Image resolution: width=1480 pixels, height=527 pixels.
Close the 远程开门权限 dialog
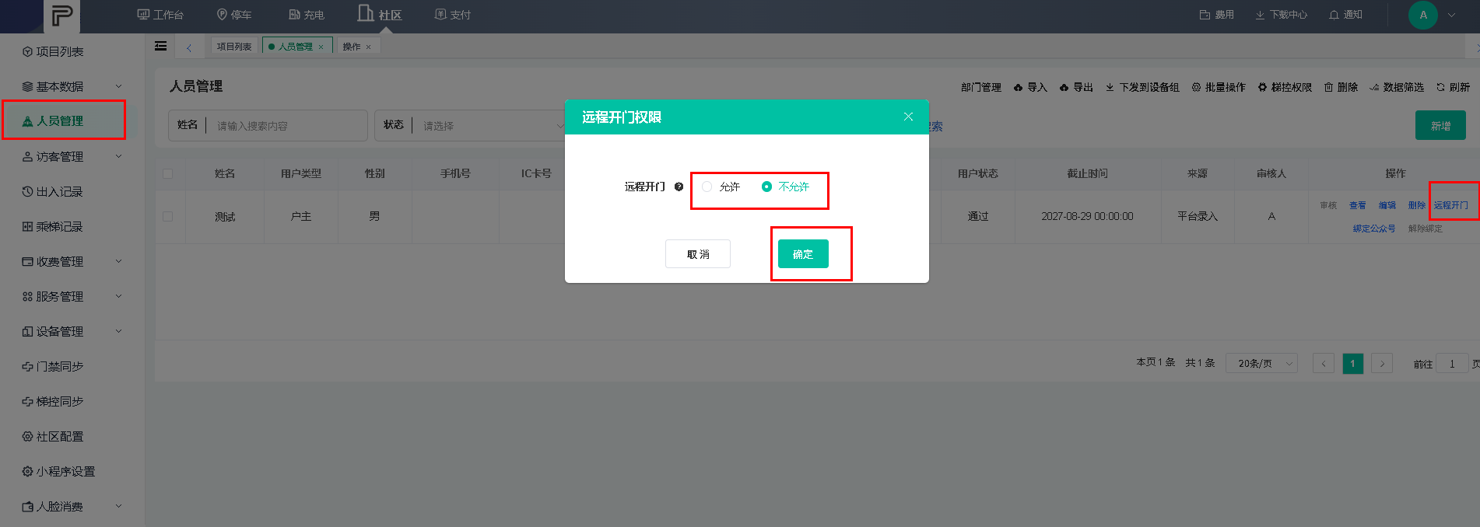(908, 117)
